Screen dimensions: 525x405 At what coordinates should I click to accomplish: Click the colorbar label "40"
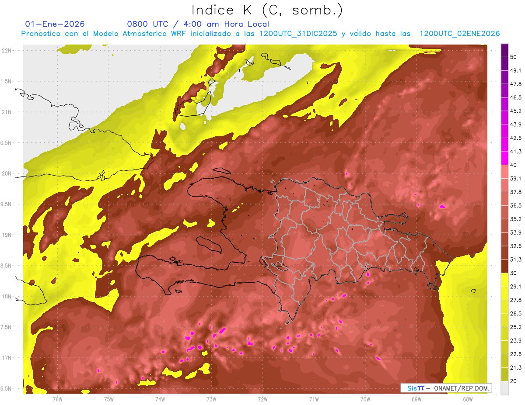point(514,165)
